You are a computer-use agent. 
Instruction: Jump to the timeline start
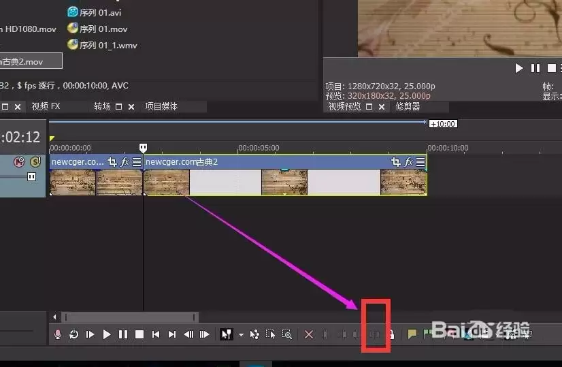(156, 334)
